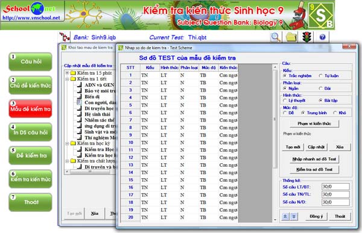
Task: Select Bài tập radio button
Action: [x=320, y=101]
